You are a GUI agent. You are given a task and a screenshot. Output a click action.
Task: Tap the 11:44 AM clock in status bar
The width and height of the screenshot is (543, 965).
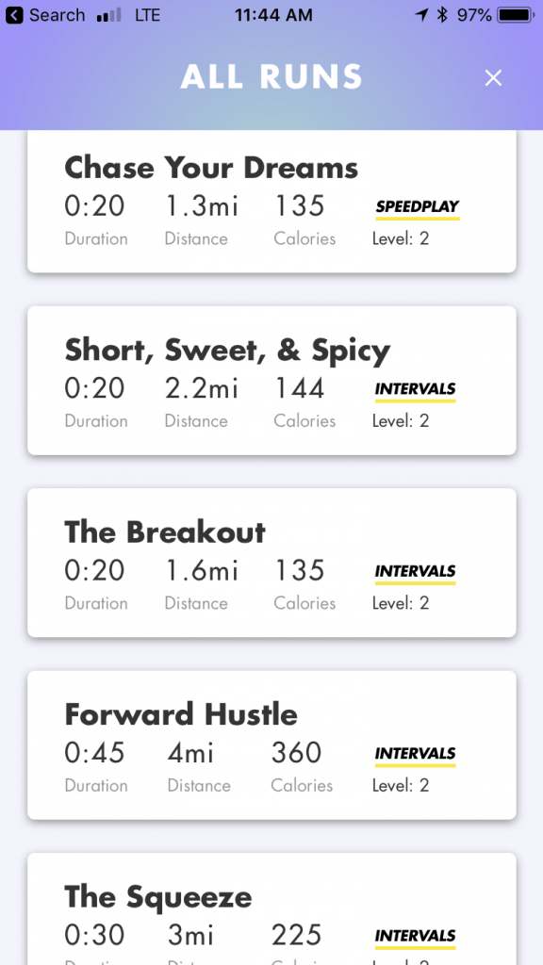272,15
